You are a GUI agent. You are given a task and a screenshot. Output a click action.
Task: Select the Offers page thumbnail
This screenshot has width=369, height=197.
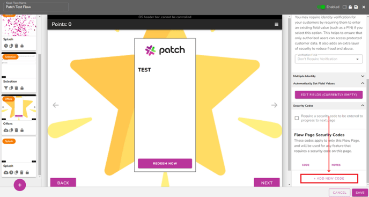click(19, 107)
